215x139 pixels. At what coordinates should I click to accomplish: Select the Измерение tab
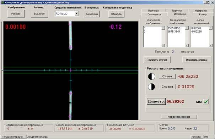tap(180, 14)
